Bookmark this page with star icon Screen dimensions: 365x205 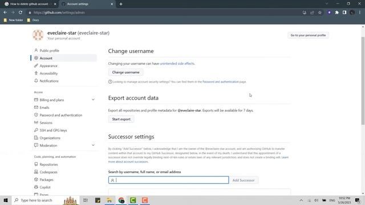pos(320,13)
